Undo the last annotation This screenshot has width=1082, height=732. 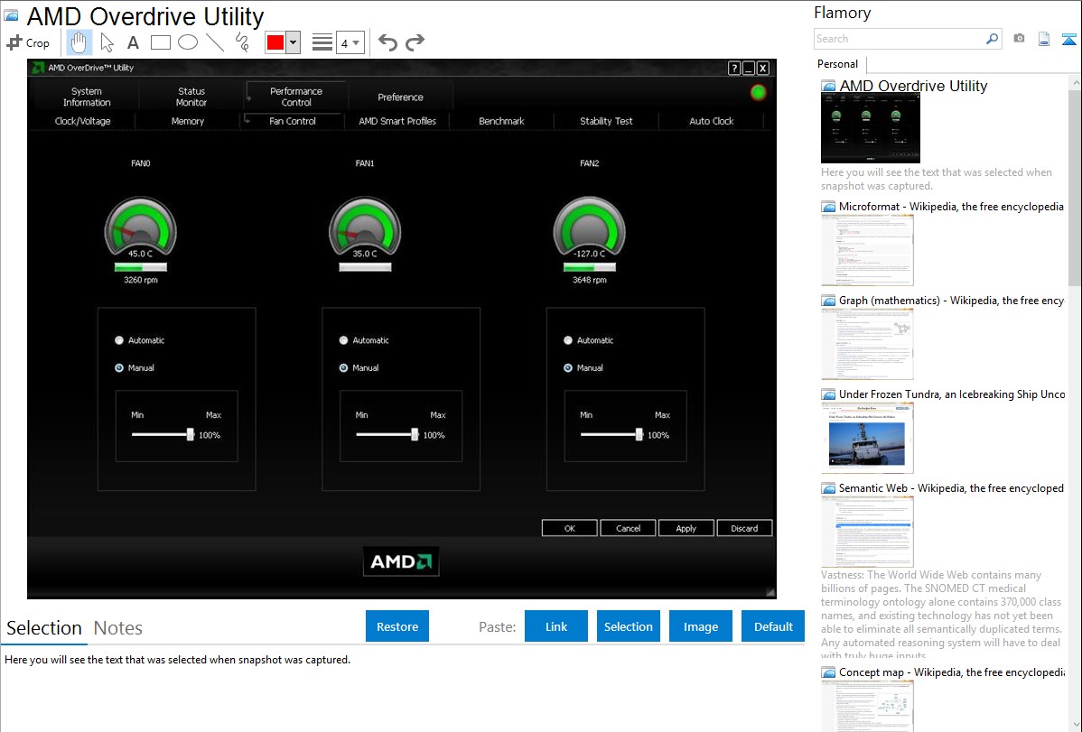point(387,42)
